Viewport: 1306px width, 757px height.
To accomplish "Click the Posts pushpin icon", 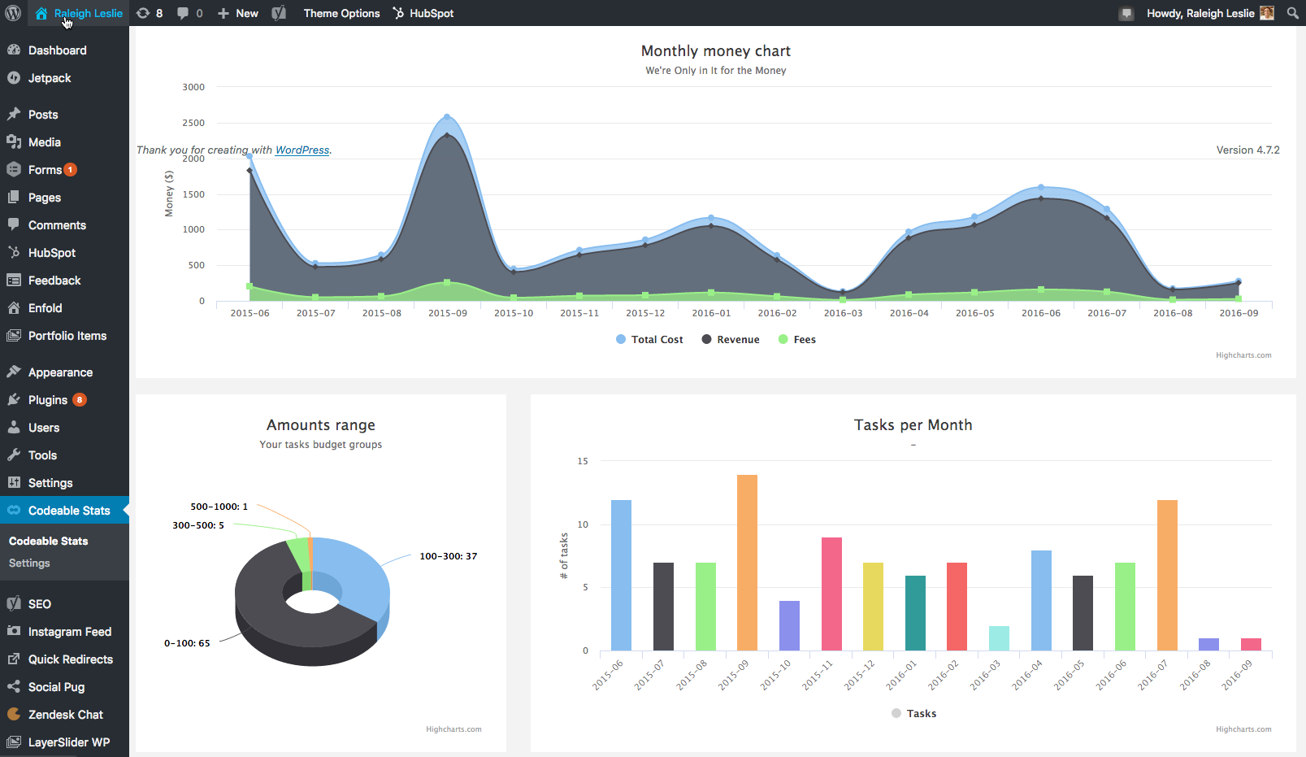I will (14, 115).
